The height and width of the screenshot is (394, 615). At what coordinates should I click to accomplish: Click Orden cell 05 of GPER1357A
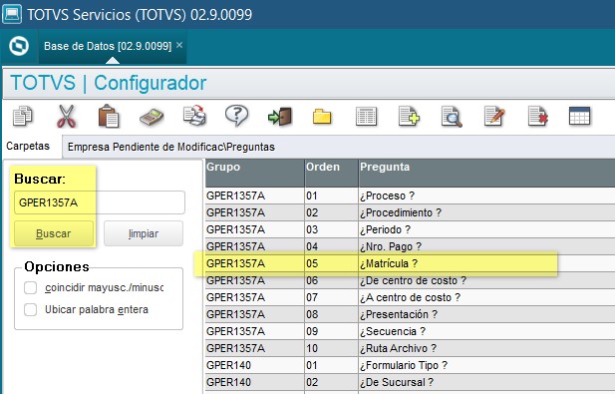click(331, 263)
